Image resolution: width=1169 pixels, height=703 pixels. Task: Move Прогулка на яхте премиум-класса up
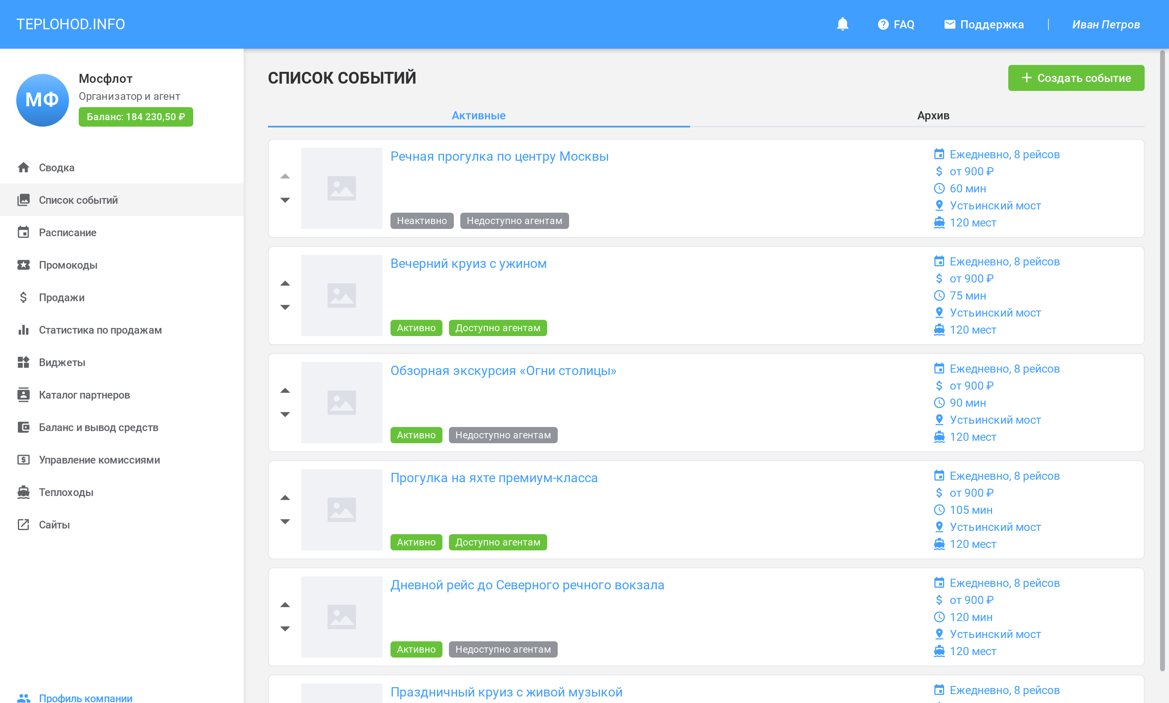pos(285,497)
